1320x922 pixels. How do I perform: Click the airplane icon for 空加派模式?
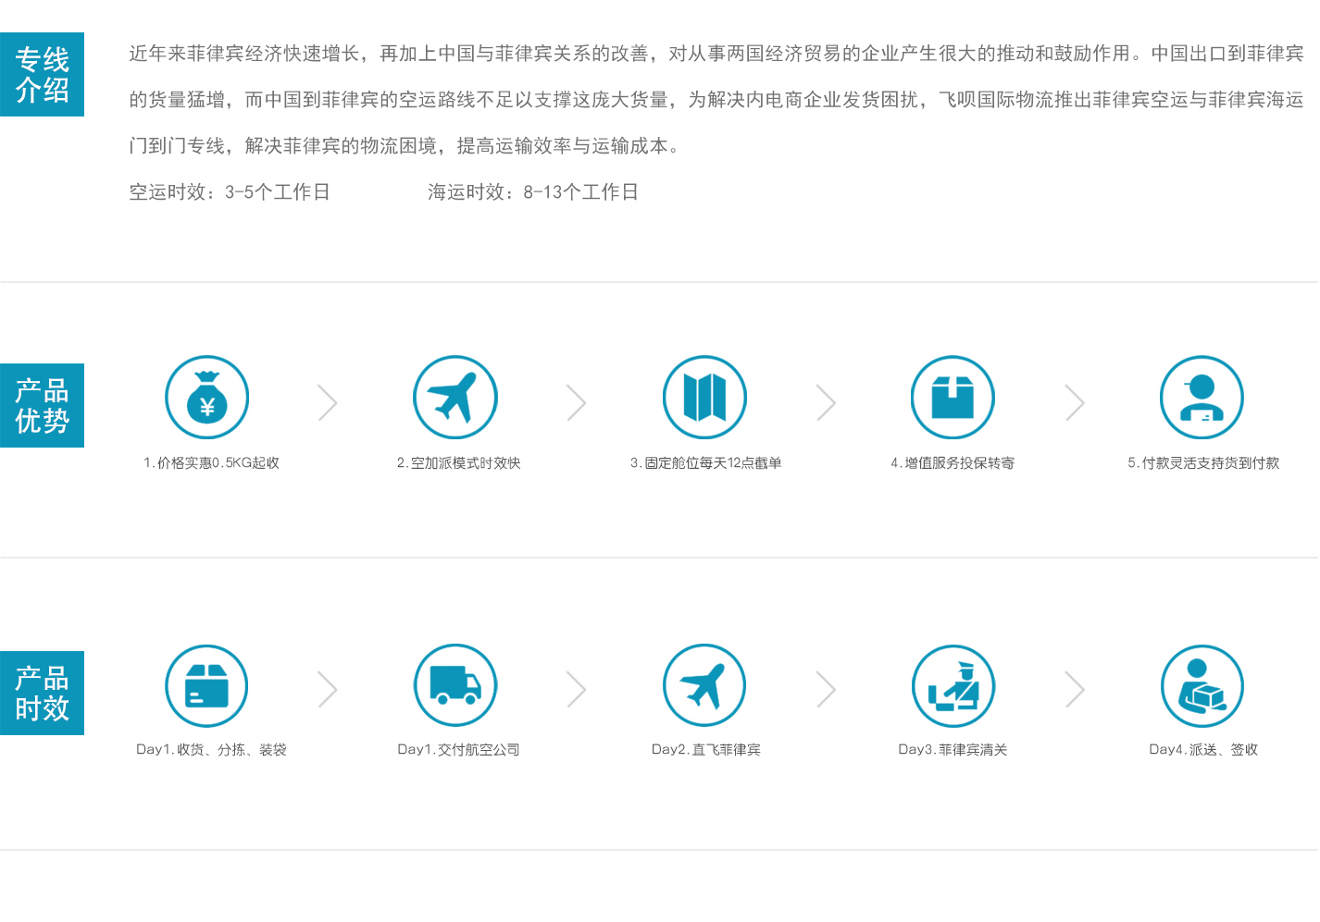coord(455,398)
